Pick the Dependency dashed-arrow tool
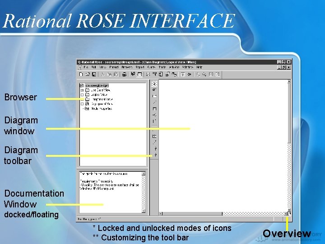This screenshot has width=325, height=244. (154, 142)
